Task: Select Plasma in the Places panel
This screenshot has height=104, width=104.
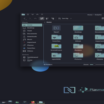Action: click(32, 45)
